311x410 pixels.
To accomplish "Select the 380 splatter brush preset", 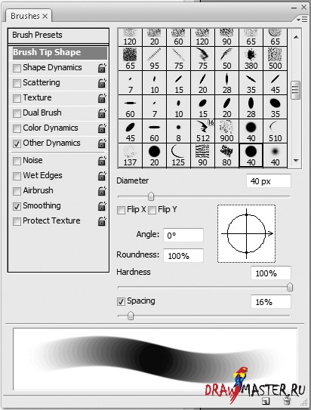I will coord(251,59).
